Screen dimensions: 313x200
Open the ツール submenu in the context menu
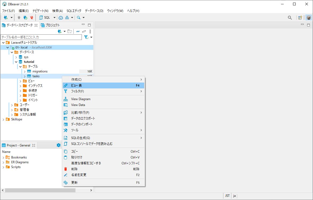tap(103, 130)
